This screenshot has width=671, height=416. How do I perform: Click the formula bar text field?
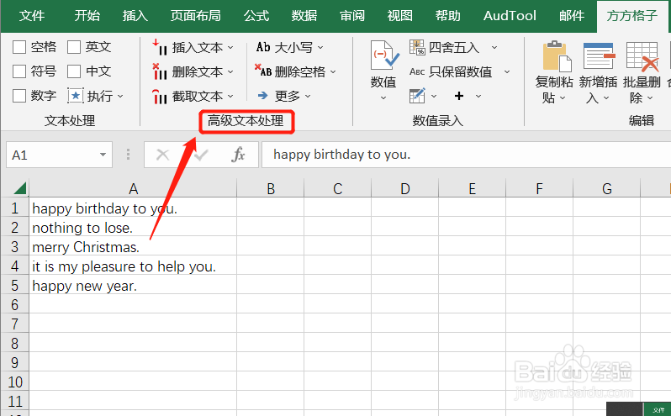(x=466, y=155)
